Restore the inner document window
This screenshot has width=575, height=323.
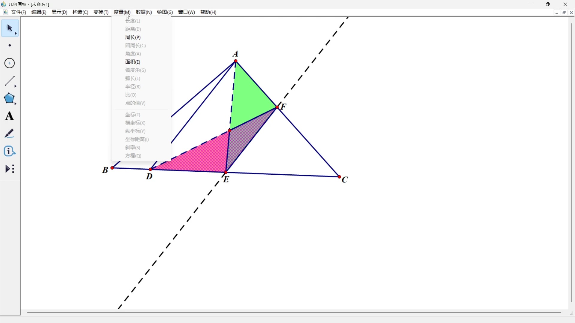pyautogui.click(x=564, y=13)
